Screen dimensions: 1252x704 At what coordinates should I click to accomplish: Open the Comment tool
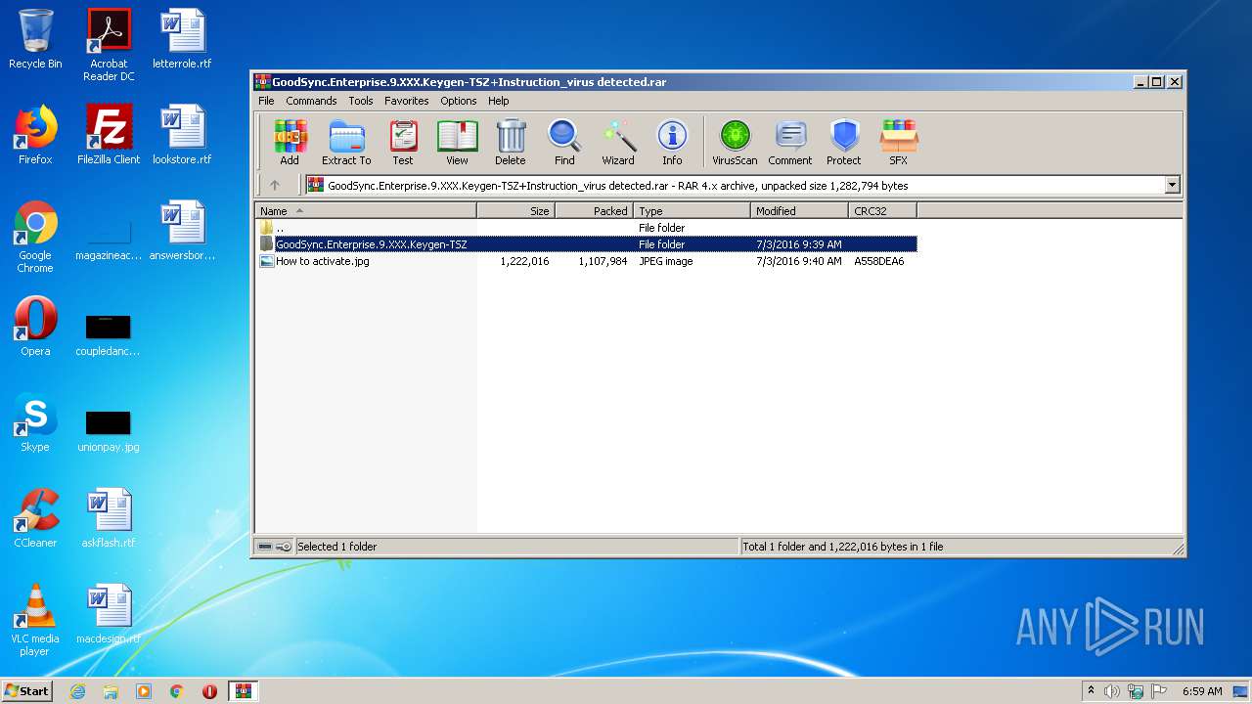click(x=790, y=143)
